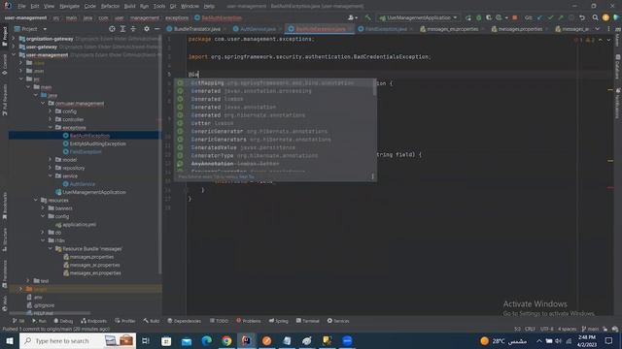Open the File menu
622x349 pixels.
(x=21, y=6)
